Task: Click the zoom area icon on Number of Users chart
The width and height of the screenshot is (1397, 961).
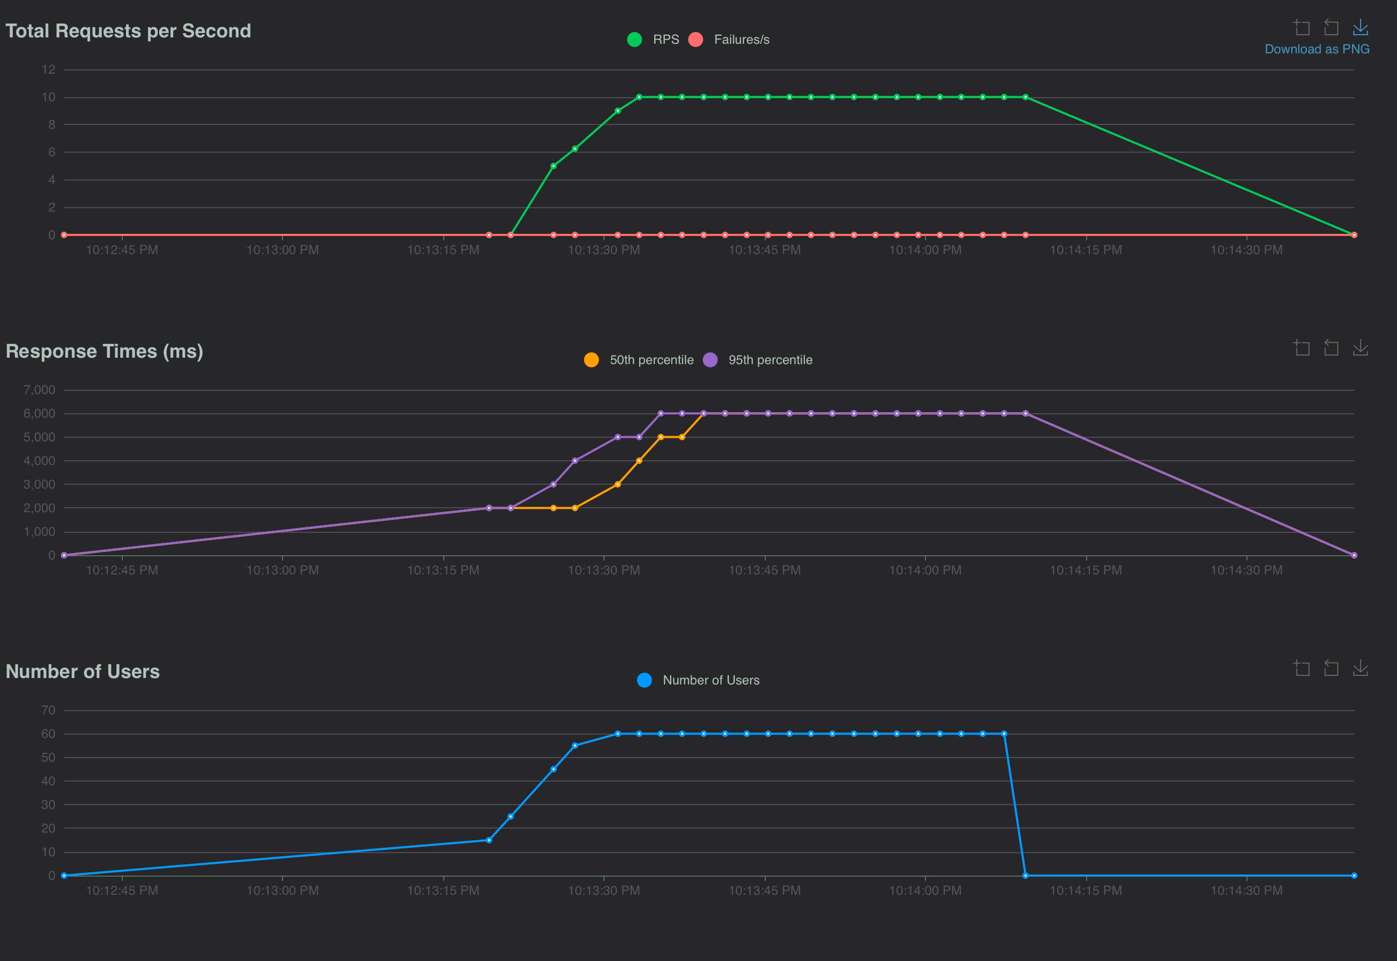Action: coord(1302,668)
